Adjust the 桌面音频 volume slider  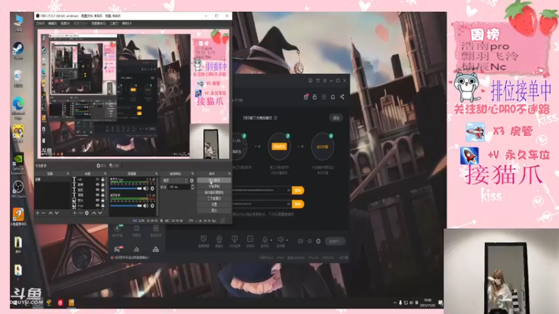pos(126,205)
